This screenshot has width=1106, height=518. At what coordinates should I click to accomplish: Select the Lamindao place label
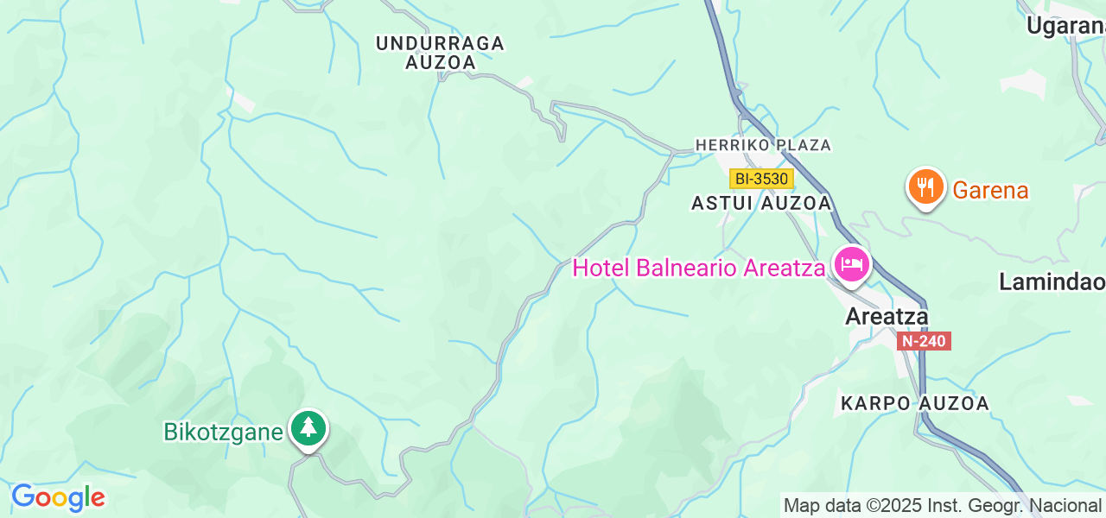[x=1052, y=281]
